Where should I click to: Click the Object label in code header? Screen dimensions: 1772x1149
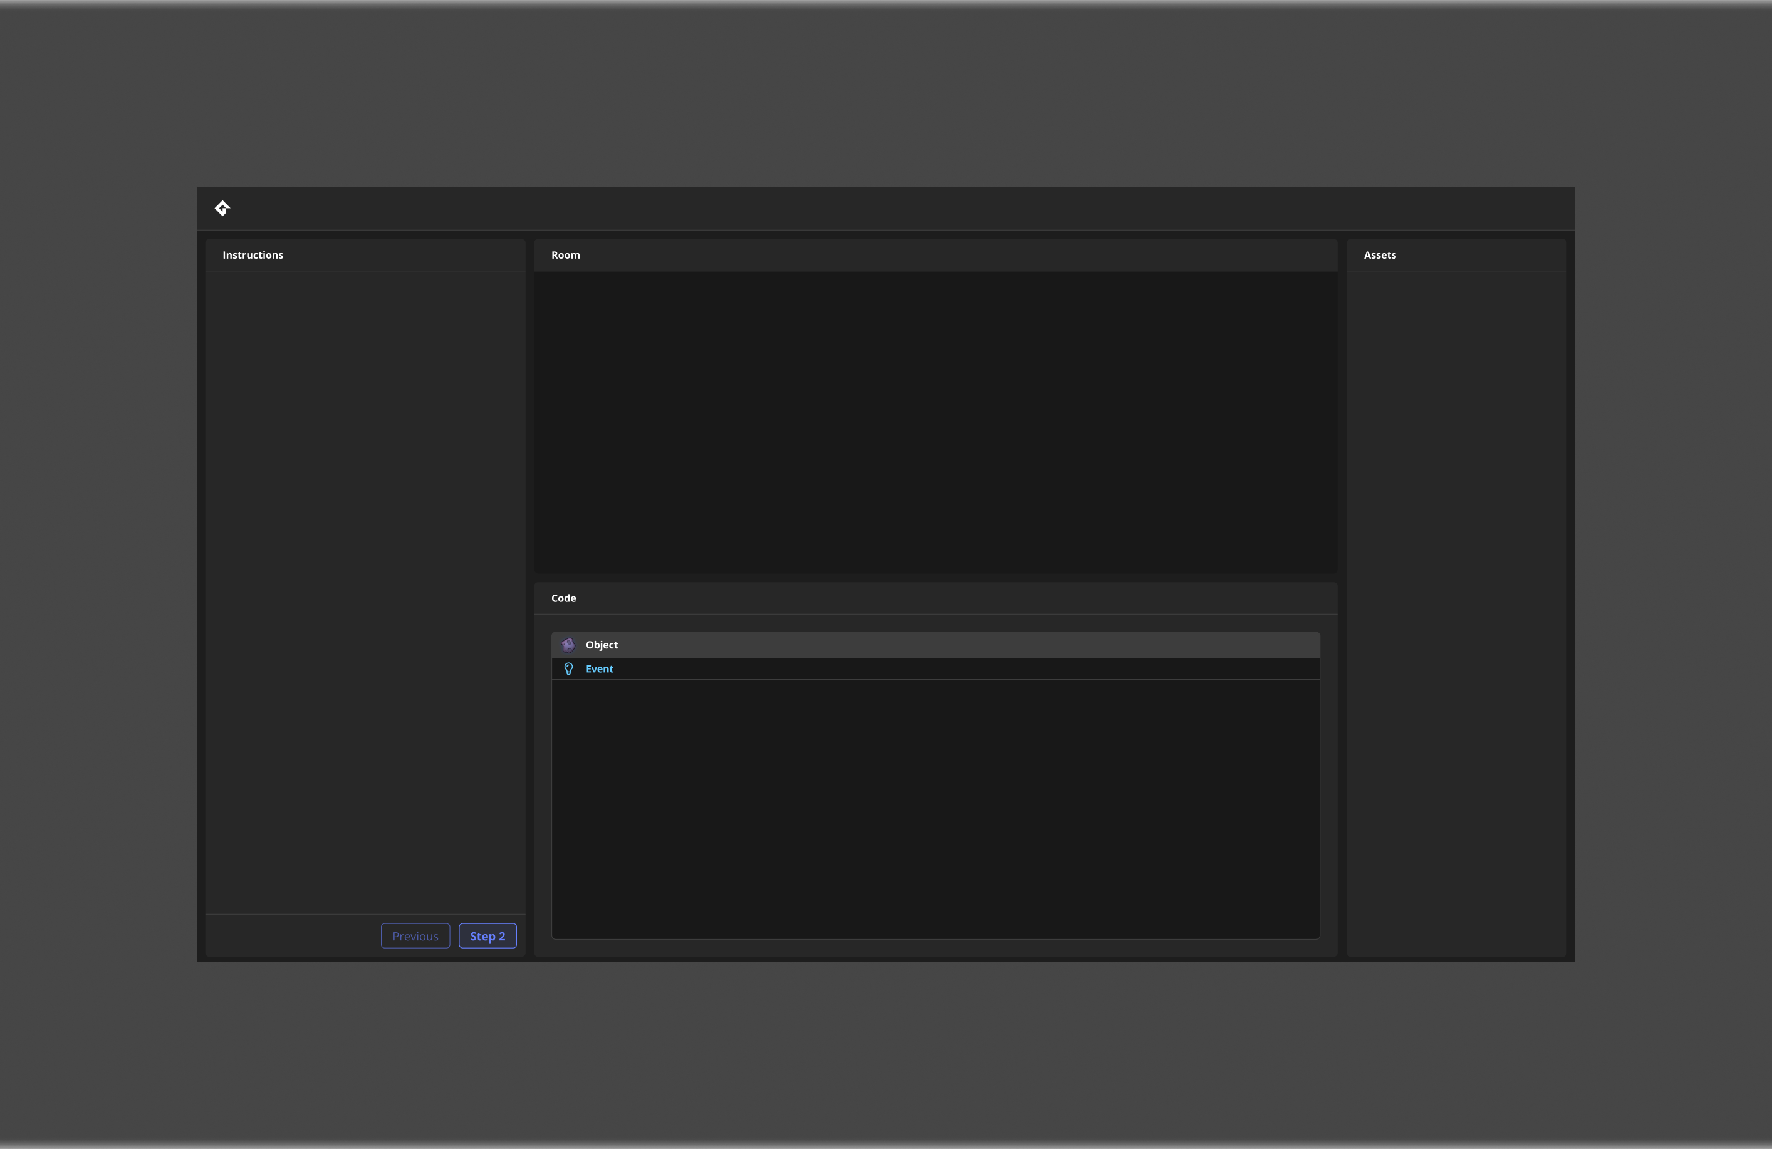601,645
